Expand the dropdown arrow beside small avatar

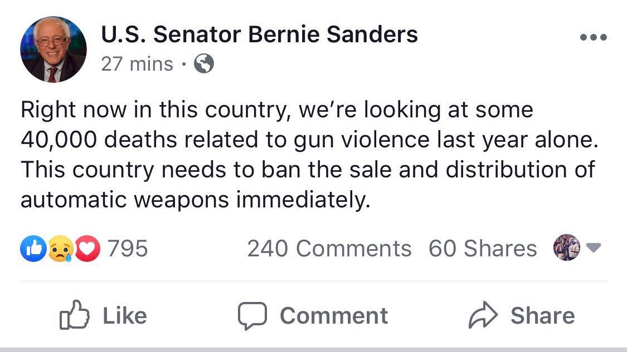594,248
